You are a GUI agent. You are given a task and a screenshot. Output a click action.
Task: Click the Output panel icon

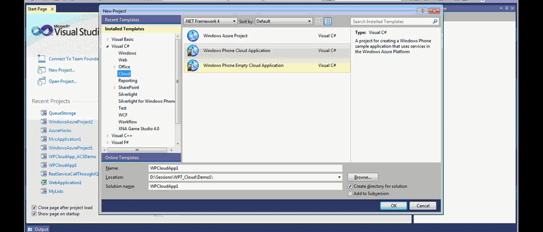pos(30,229)
